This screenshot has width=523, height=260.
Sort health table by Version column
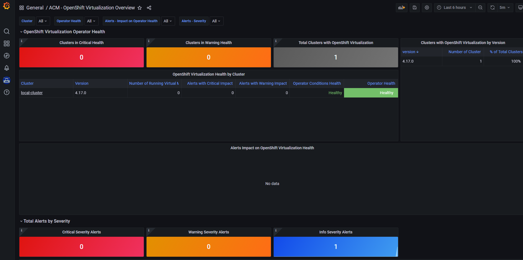[82, 83]
